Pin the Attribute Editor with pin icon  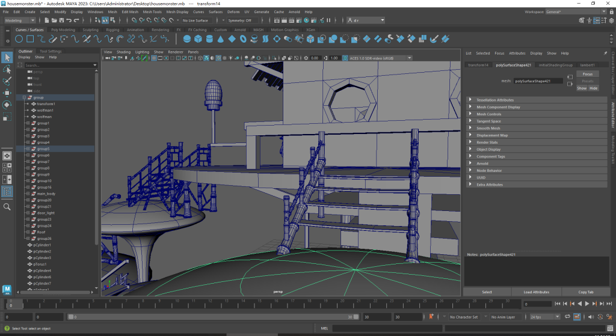[x=605, y=53]
